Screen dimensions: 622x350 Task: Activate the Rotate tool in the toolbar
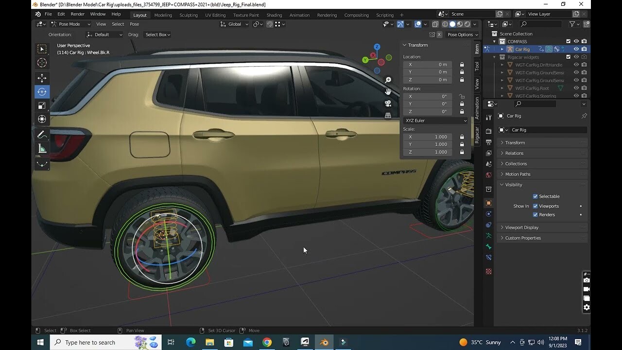42,91
